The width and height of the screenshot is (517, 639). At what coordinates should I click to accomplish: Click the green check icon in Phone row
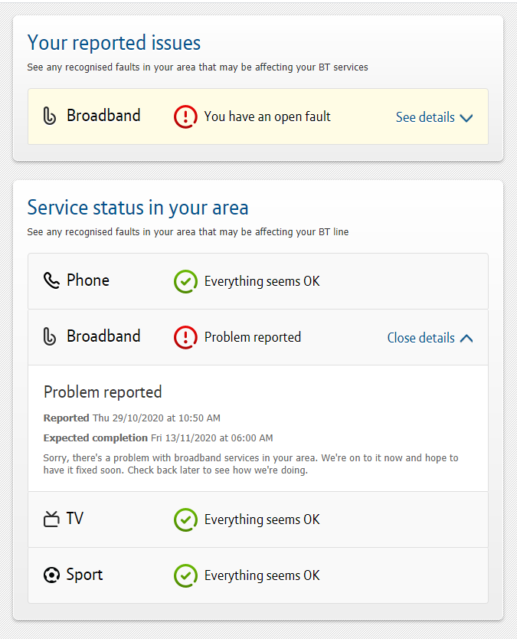[185, 281]
